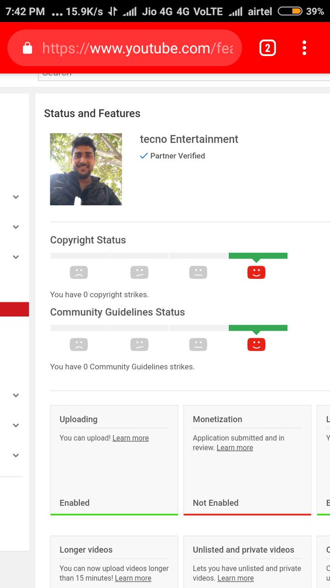This screenshot has height=588, width=330.
Task: Open Learn more link in Uploading card
Action: coord(131,438)
